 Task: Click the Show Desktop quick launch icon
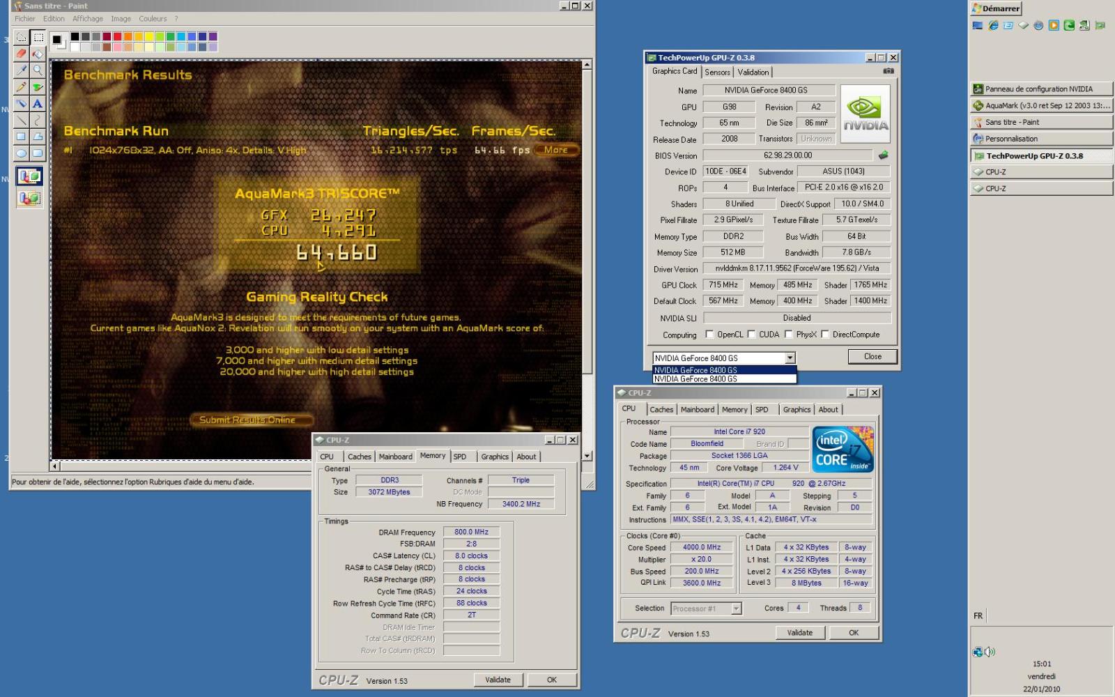(978, 25)
